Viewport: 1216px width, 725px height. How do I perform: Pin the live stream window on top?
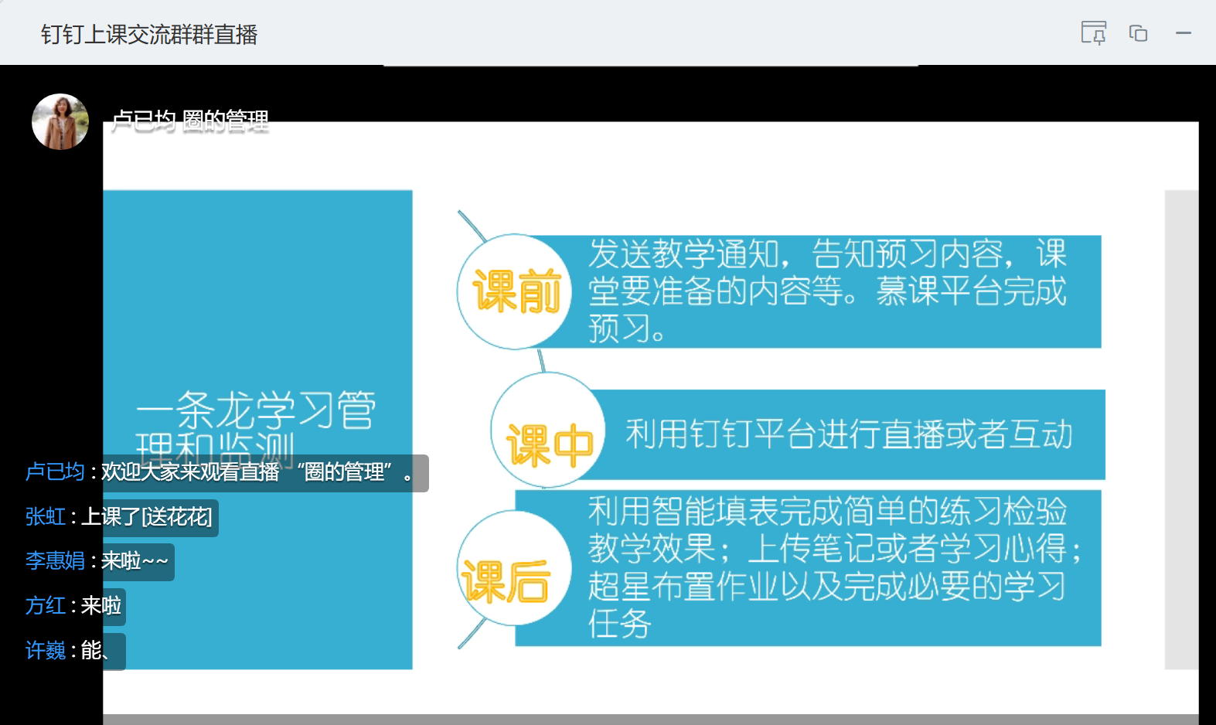click(1093, 33)
